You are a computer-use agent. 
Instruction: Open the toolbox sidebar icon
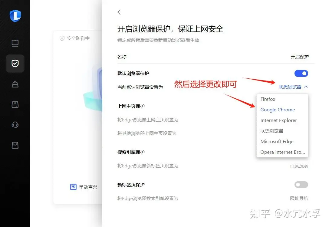click(15, 84)
